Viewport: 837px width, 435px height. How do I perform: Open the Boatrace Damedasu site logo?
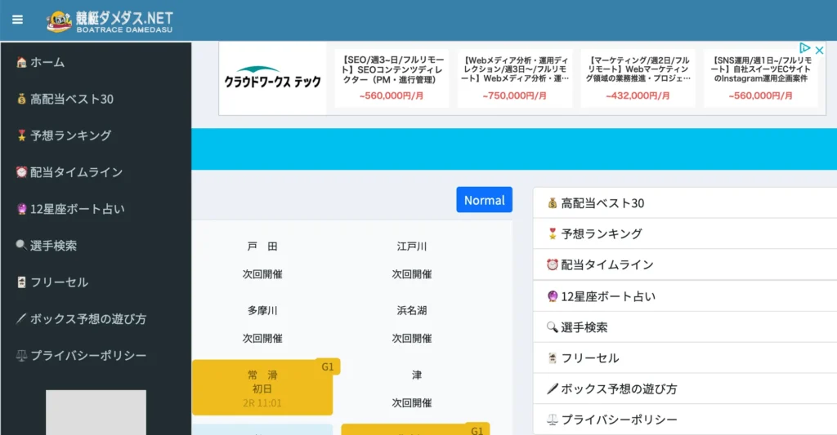click(110, 22)
